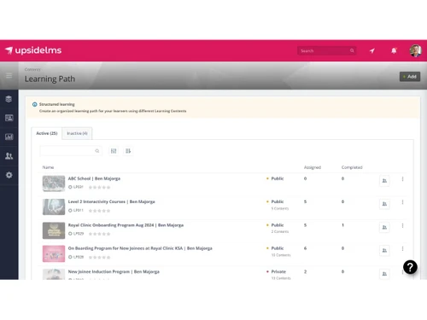Assign users to Royal Clinic Onboarding Program
The image size is (427, 320).
pyautogui.click(x=384, y=227)
